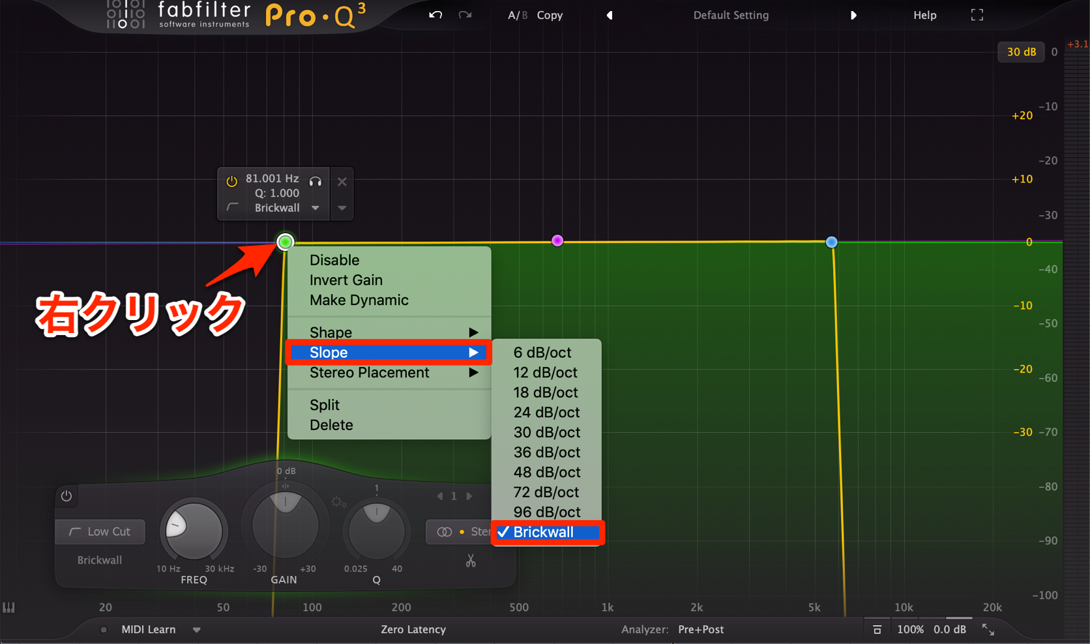The height and width of the screenshot is (644, 1090).
Task: Open the Help menu
Action: pyautogui.click(x=924, y=15)
